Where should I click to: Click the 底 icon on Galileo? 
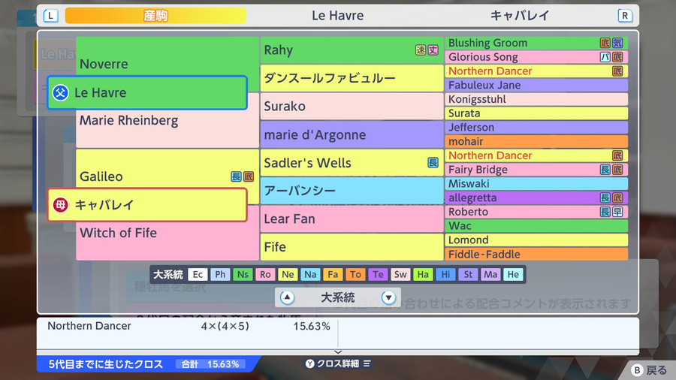[249, 176]
